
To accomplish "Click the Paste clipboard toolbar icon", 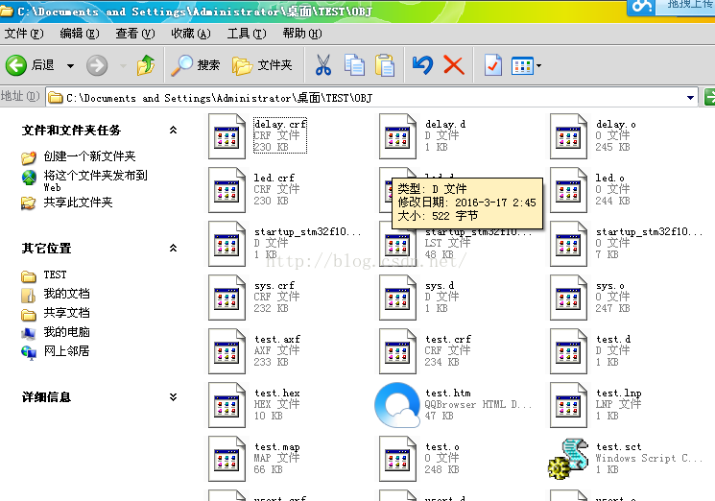I will click(385, 65).
